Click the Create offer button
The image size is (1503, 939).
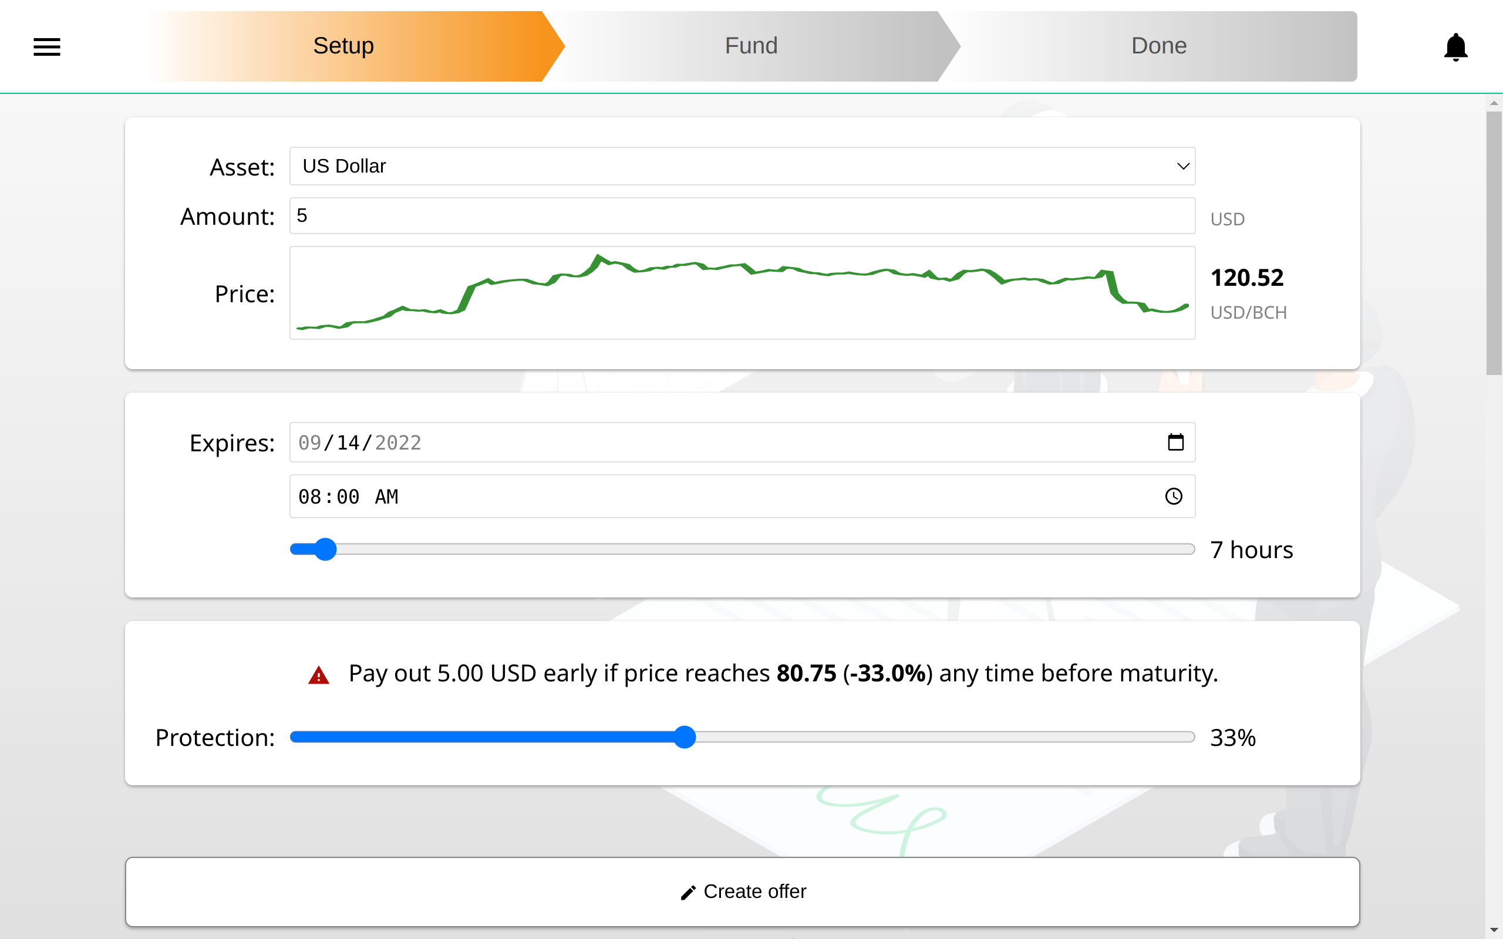coord(742,892)
